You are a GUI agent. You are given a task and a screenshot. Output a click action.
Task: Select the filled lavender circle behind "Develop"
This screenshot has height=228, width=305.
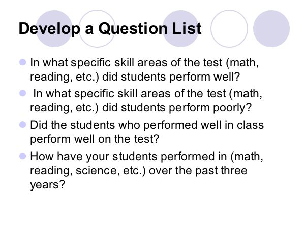(54, 28)
